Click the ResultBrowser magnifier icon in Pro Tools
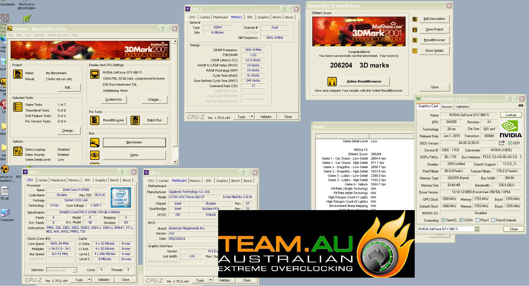 click(95, 120)
